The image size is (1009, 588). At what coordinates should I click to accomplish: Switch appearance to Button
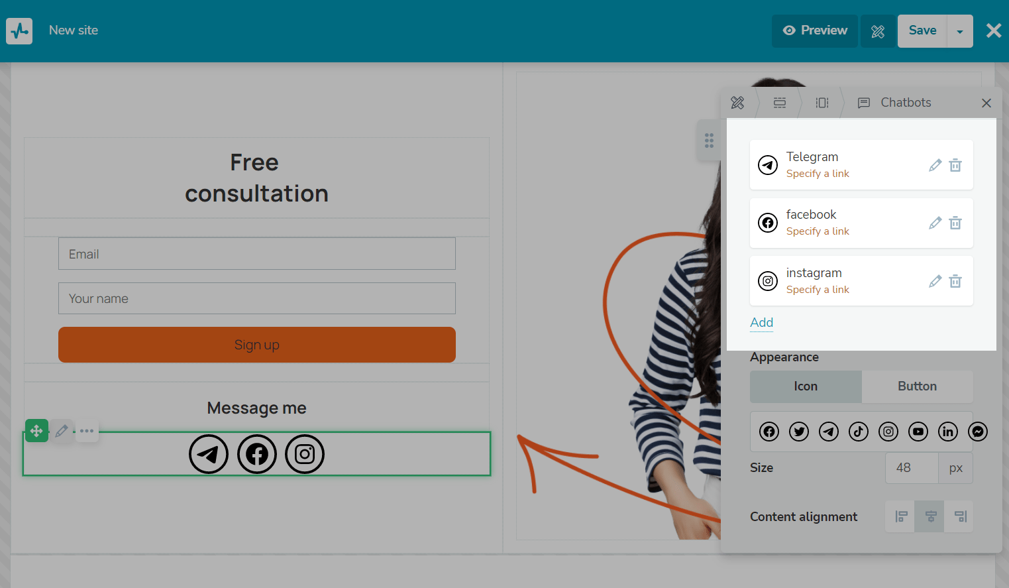pyautogui.click(x=917, y=386)
